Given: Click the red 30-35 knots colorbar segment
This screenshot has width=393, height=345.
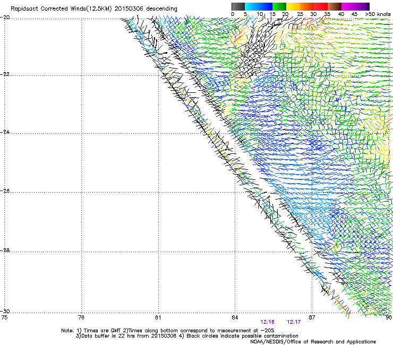Looking at the screenshot, I should coord(321,6).
